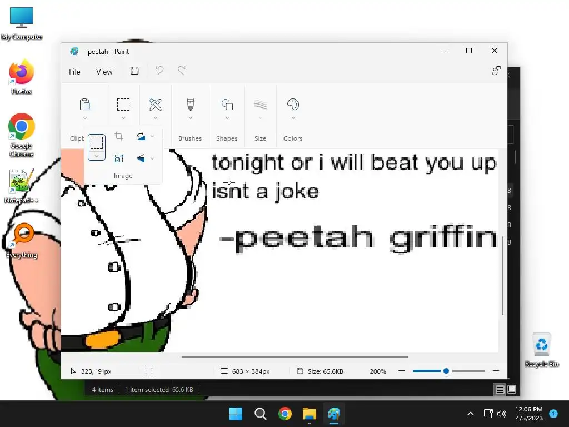Click the 200% zoom level text
This screenshot has height=427, width=569.
click(x=378, y=371)
